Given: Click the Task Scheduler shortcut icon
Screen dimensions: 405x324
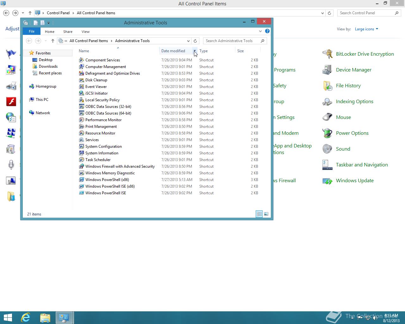Looking at the screenshot, I should (x=81, y=160).
